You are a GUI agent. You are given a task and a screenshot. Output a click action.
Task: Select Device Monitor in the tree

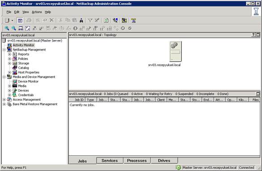(x=28, y=81)
